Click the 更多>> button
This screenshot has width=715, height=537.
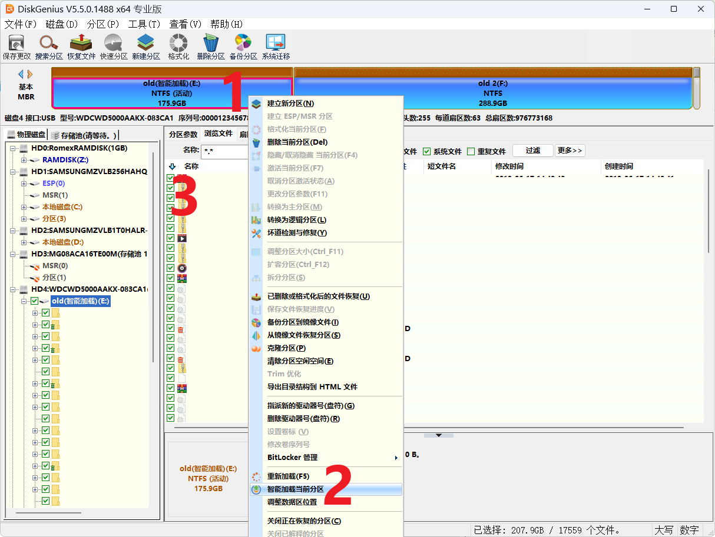click(x=570, y=151)
